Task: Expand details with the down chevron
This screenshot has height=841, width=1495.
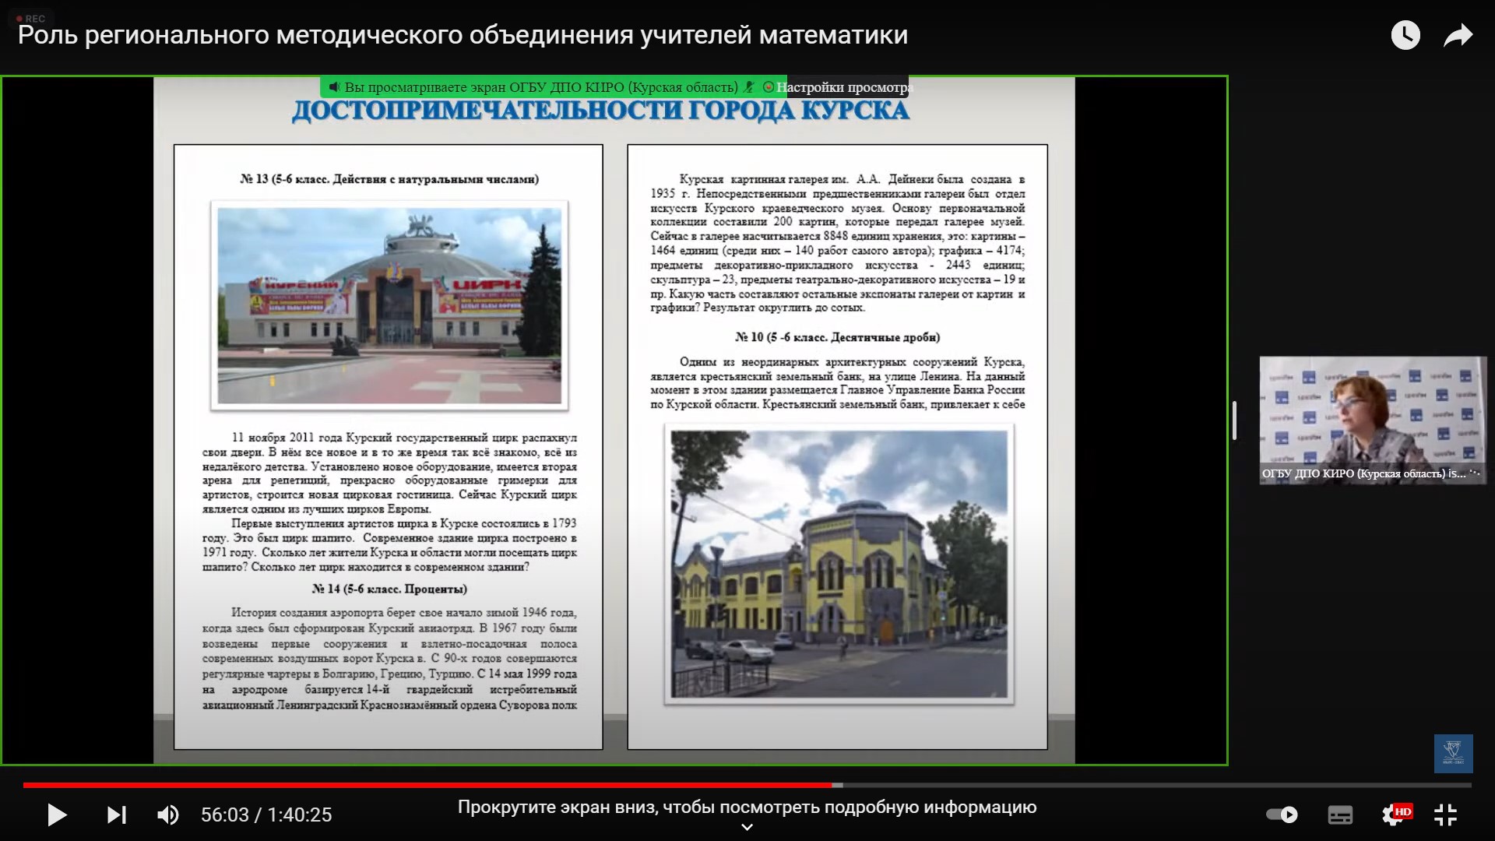Action: click(x=747, y=827)
